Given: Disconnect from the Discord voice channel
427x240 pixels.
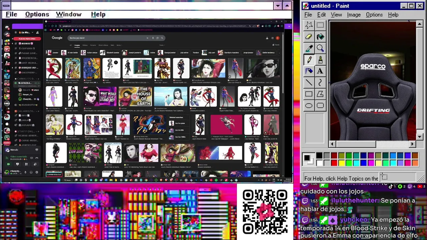Looking at the screenshot, I should pos(37,158).
